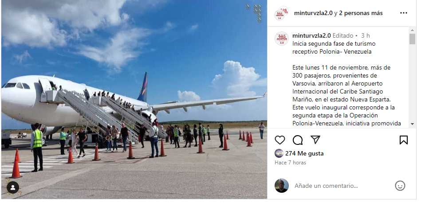421x214 pixels.
Task: Save post with bookmark icon
Action: 404,140
